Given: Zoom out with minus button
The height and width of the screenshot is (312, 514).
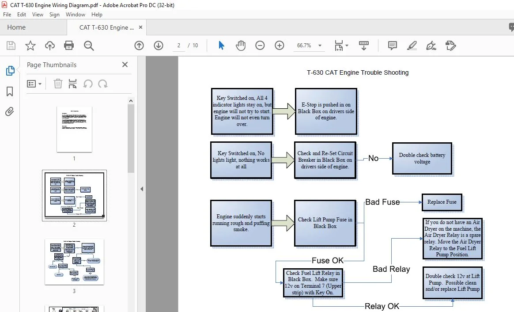Looking at the screenshot, I should [260, 46].
